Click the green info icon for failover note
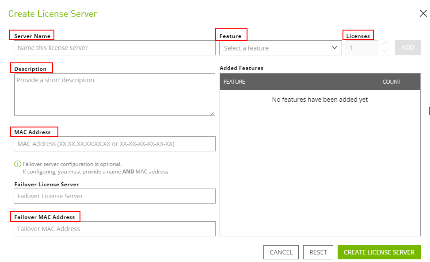 tap(18, 164)
